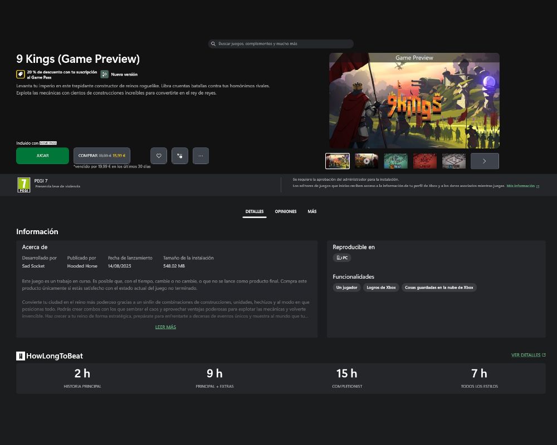
Task: Click the 14/08/2025 release date
Action: tap(119, 266)
